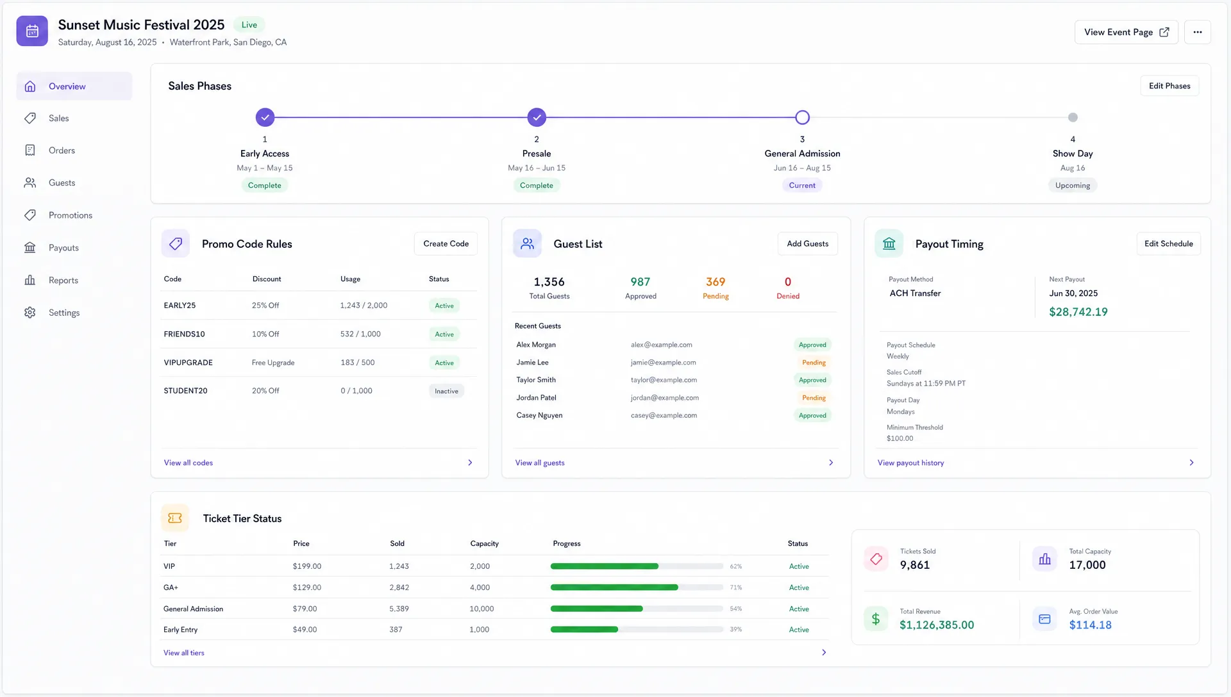Click the Total Revenue dollar icon
The width and height of the screenshot is (1231, 697).
pyautogui.click(x=876, y=619)
